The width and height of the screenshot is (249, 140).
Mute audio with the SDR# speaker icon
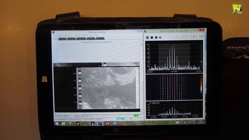coord(161,37)
